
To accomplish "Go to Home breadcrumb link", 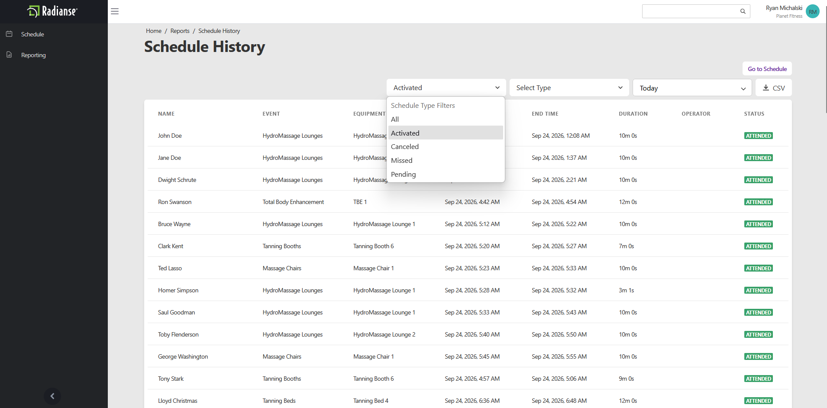I will point(154,31).
